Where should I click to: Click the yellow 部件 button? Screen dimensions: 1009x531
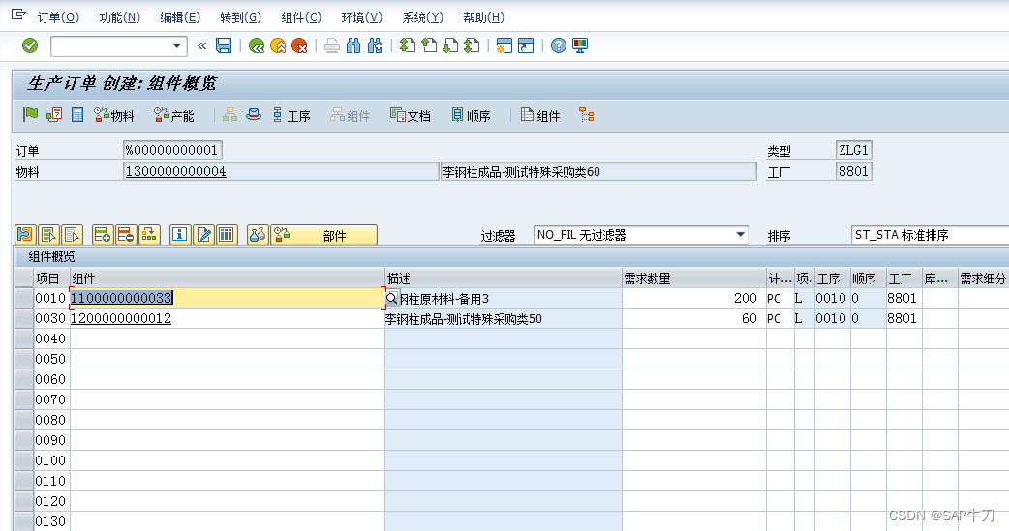coord(323,235)
